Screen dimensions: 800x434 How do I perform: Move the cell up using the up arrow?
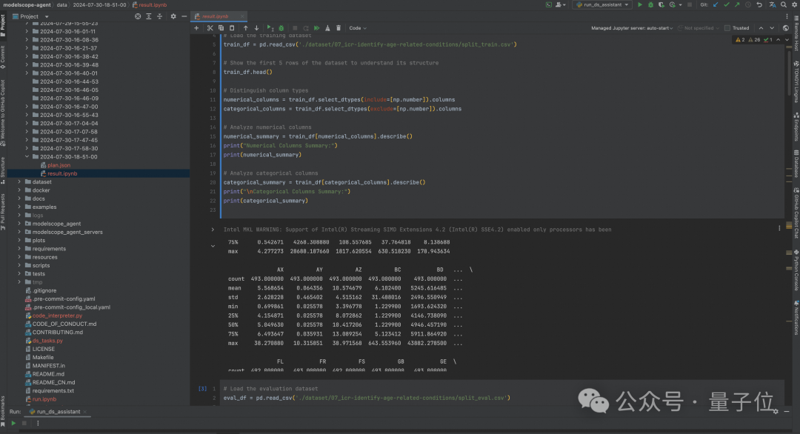(x=247, y=28)
